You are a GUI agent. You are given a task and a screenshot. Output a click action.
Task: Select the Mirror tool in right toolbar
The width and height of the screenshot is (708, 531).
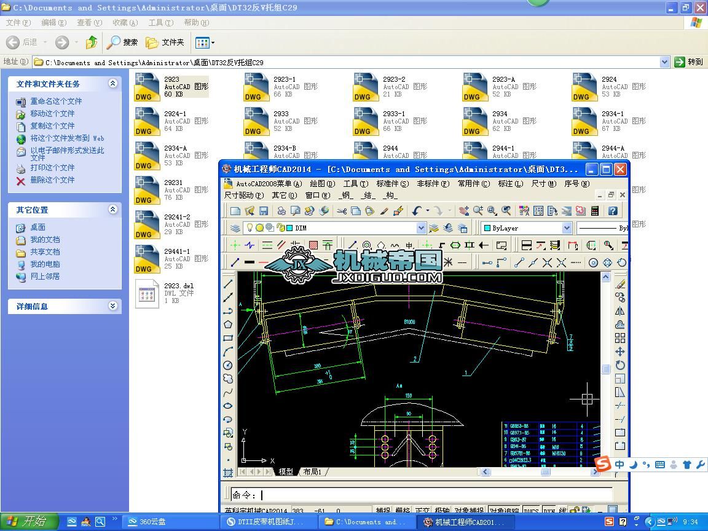(x=619, y=311)
